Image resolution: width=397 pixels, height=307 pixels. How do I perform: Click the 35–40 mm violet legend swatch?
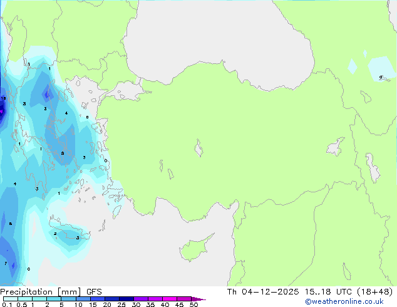click(155, 299)
